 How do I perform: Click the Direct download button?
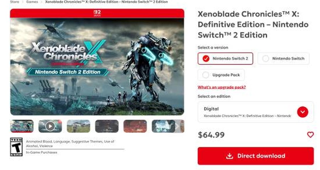pyautogui.click(x=256, y=156)
